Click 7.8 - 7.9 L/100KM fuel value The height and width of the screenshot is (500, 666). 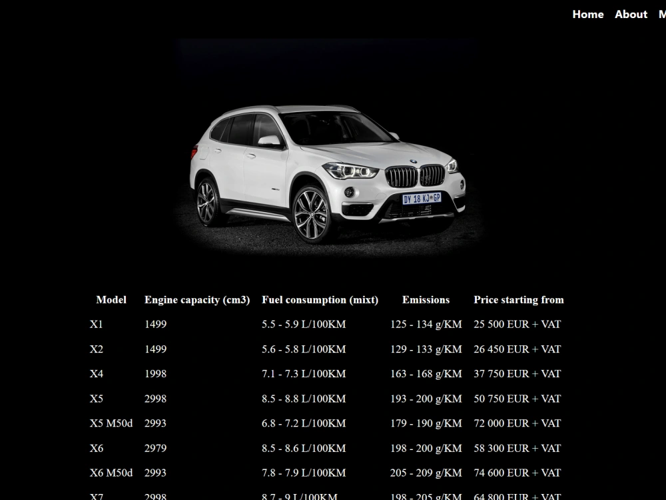point(304,473)
